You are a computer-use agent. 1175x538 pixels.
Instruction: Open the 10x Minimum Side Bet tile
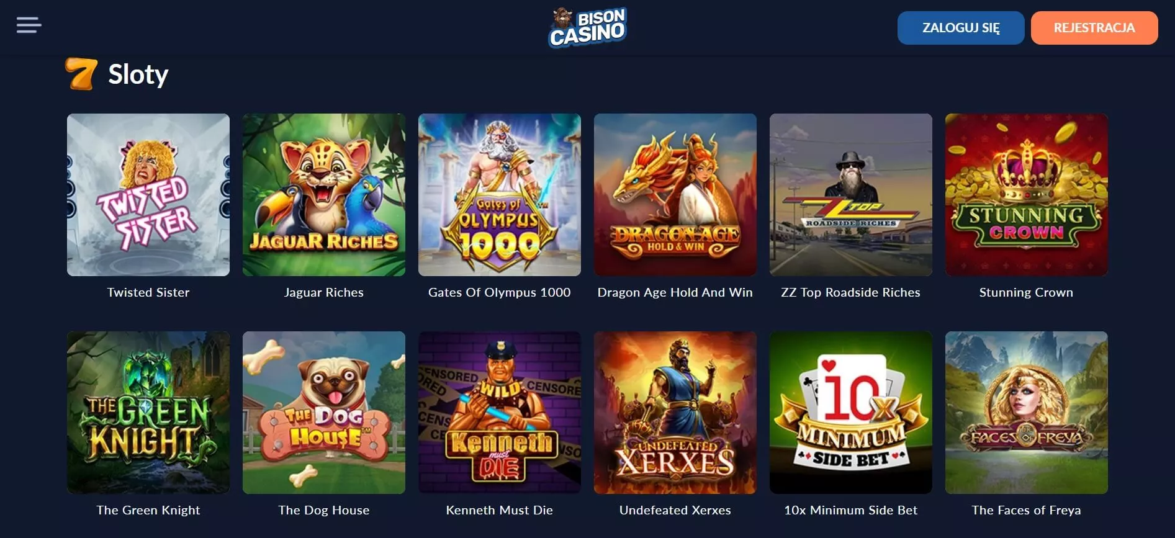pos(851,413)
